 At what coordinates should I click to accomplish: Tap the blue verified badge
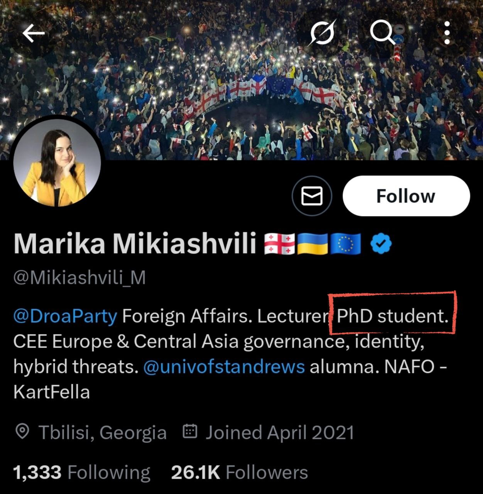pyautogui.click(x=381, y=244)
